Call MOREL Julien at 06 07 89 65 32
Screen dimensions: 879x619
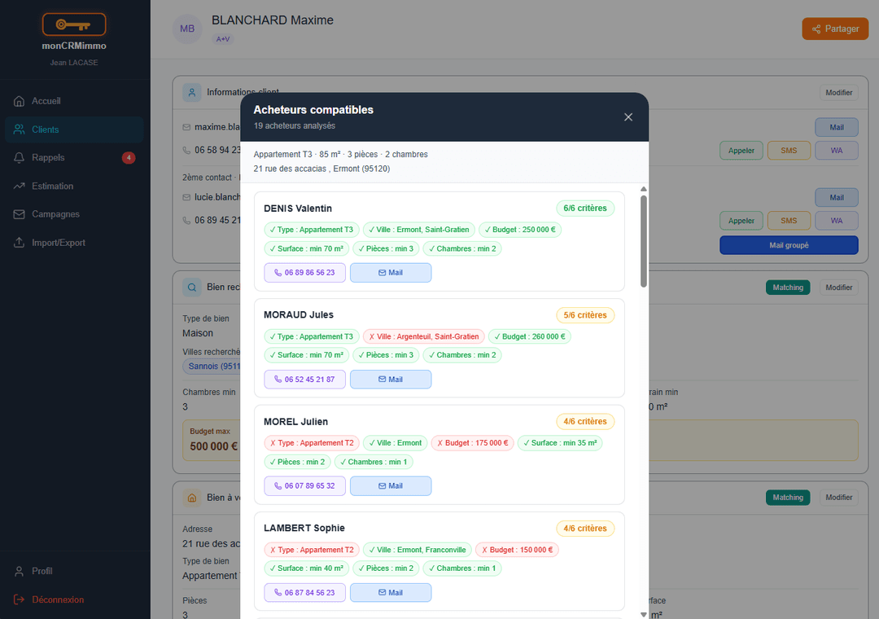pos(305,486)
